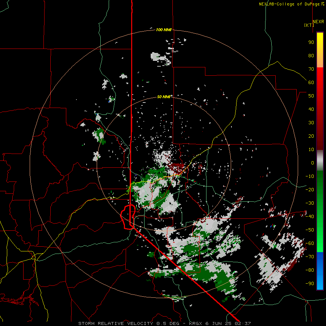
Task: Click the -50 value on velocity scale
Action: [x=310, y=230]
